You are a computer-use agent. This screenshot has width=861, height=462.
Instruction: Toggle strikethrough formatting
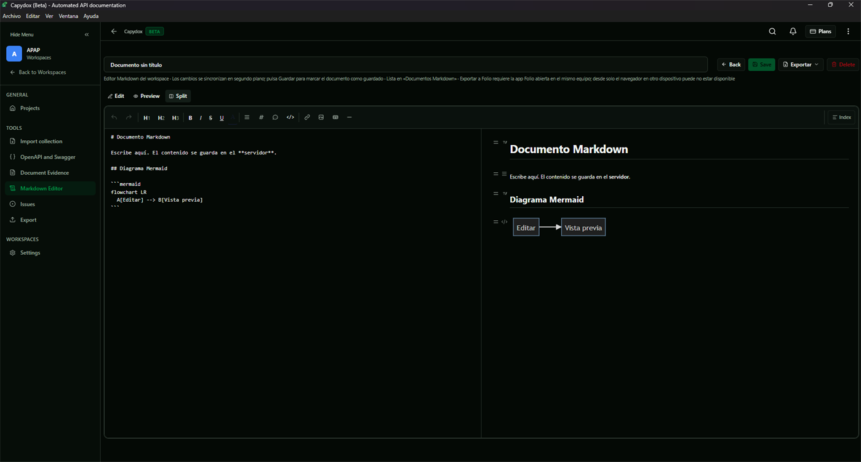pyautogui.click(x=210, y=117)
